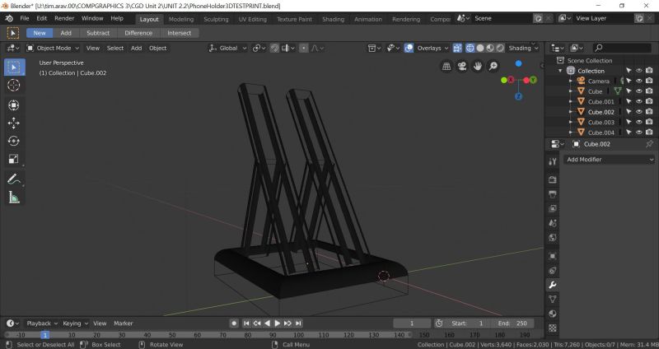Open the Add Modifier dropdown
Viewport: 659px width, 349px height.
609,160
